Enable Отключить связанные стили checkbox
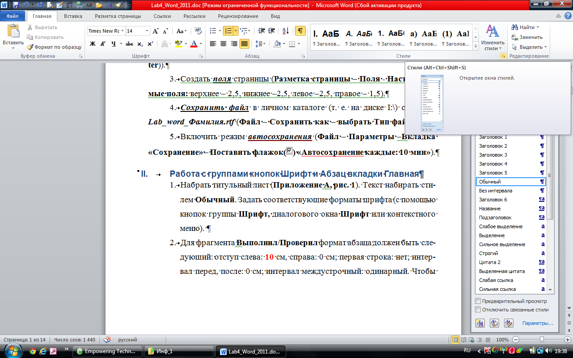The width and height of the screenshot is (573, 358). click(x=478, y=310)
